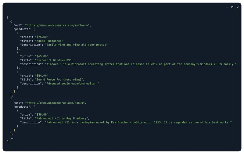The width and height of the screenshot is (244, 154).
Task: Click the "Microsoft Windows OS" title text
Action: tap(53, 60)
